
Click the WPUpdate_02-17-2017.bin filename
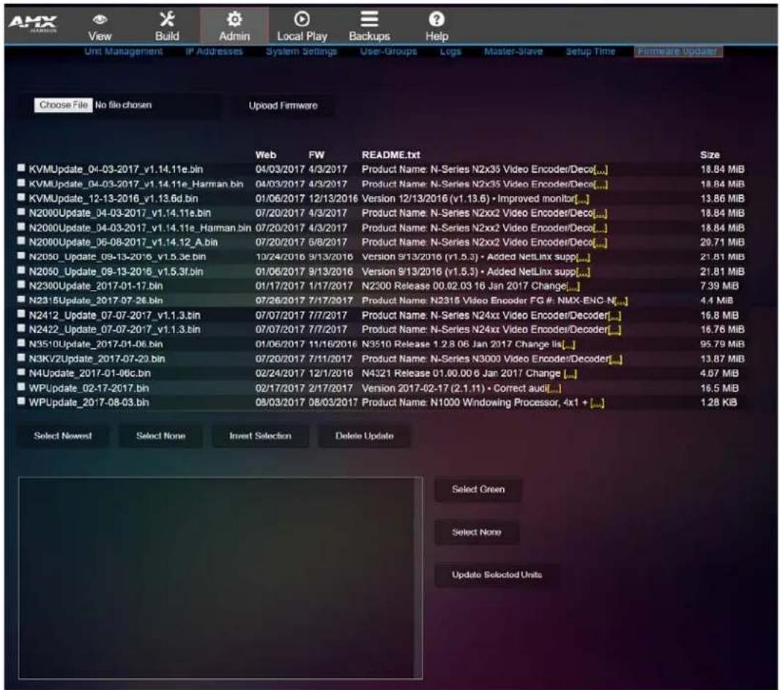(x=89, y=388)
